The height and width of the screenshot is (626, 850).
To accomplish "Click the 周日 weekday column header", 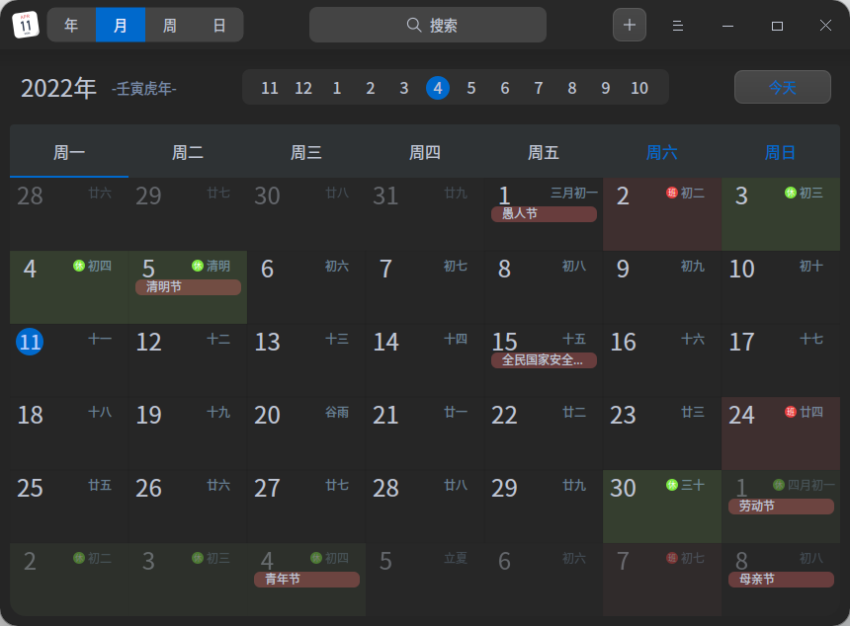I will click(x=781, y=152).
